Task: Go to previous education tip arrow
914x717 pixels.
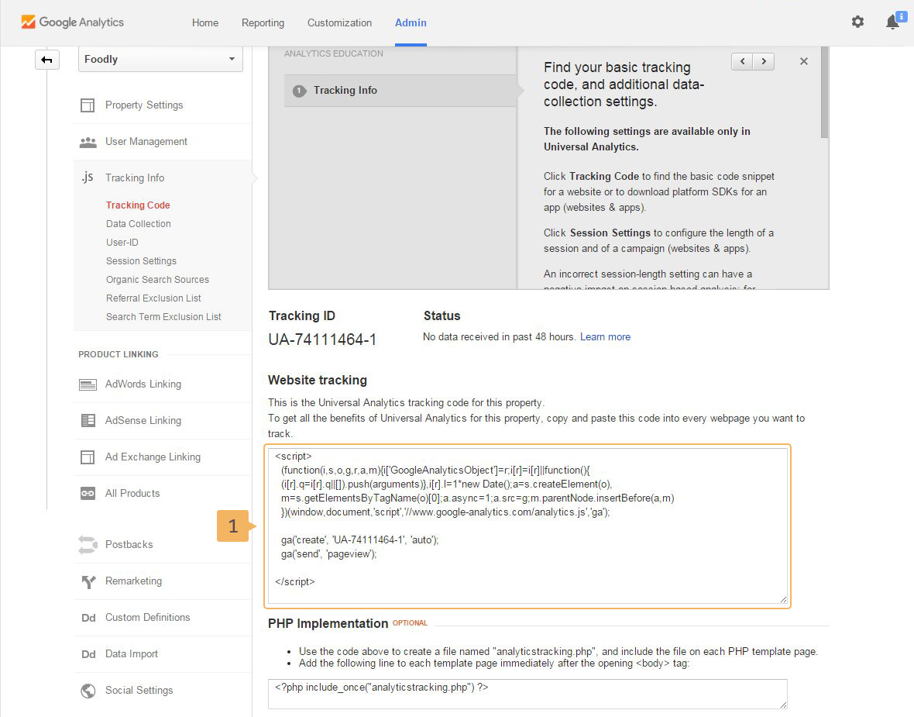Action: (742, 61)
